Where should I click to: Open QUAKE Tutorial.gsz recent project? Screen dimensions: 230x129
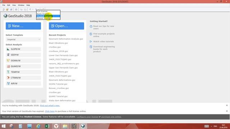tap(58, 96)
